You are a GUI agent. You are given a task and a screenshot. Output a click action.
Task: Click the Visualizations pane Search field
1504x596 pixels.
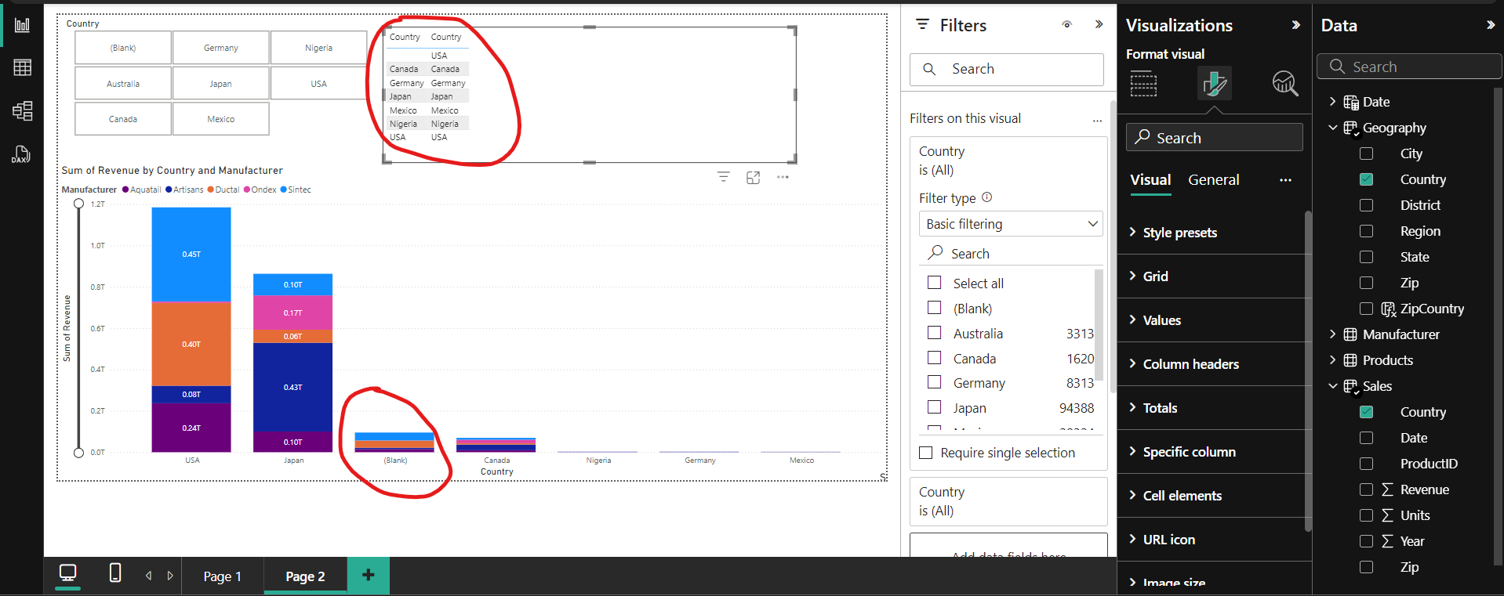[x=1214, y=138]
